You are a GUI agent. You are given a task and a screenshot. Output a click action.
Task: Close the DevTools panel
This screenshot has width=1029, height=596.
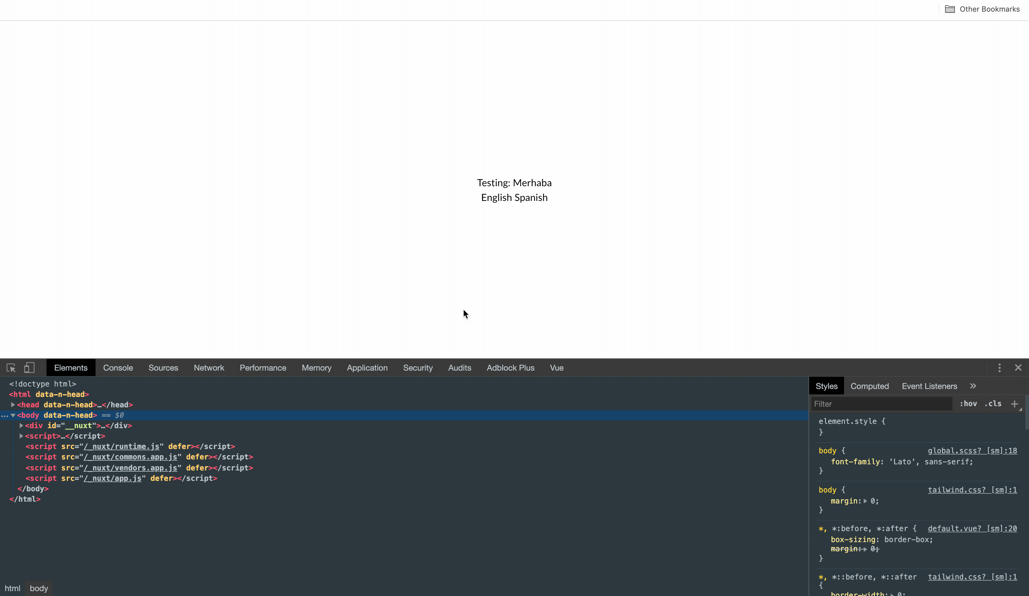(1018, 368)
